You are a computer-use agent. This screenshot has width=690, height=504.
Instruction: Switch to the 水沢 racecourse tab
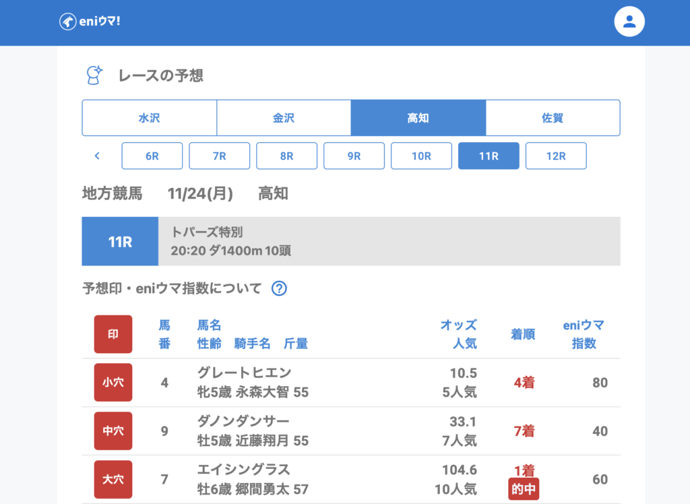149,118
